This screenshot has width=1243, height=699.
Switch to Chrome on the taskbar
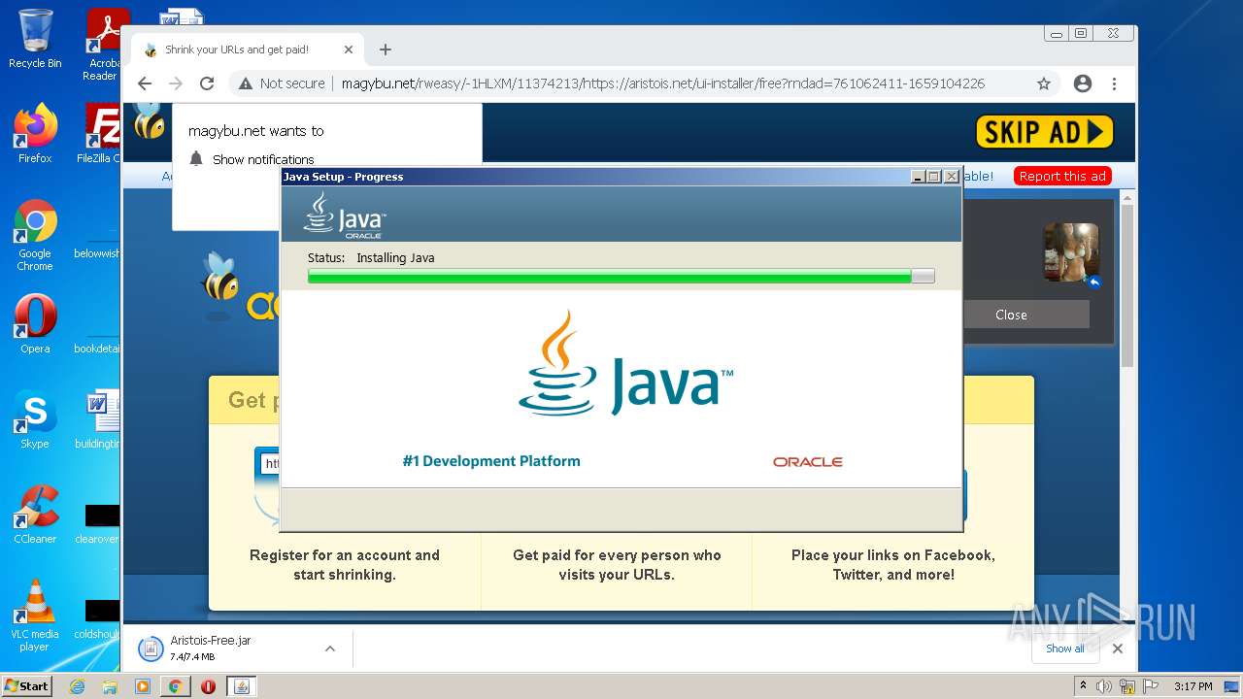pos(176,686)
